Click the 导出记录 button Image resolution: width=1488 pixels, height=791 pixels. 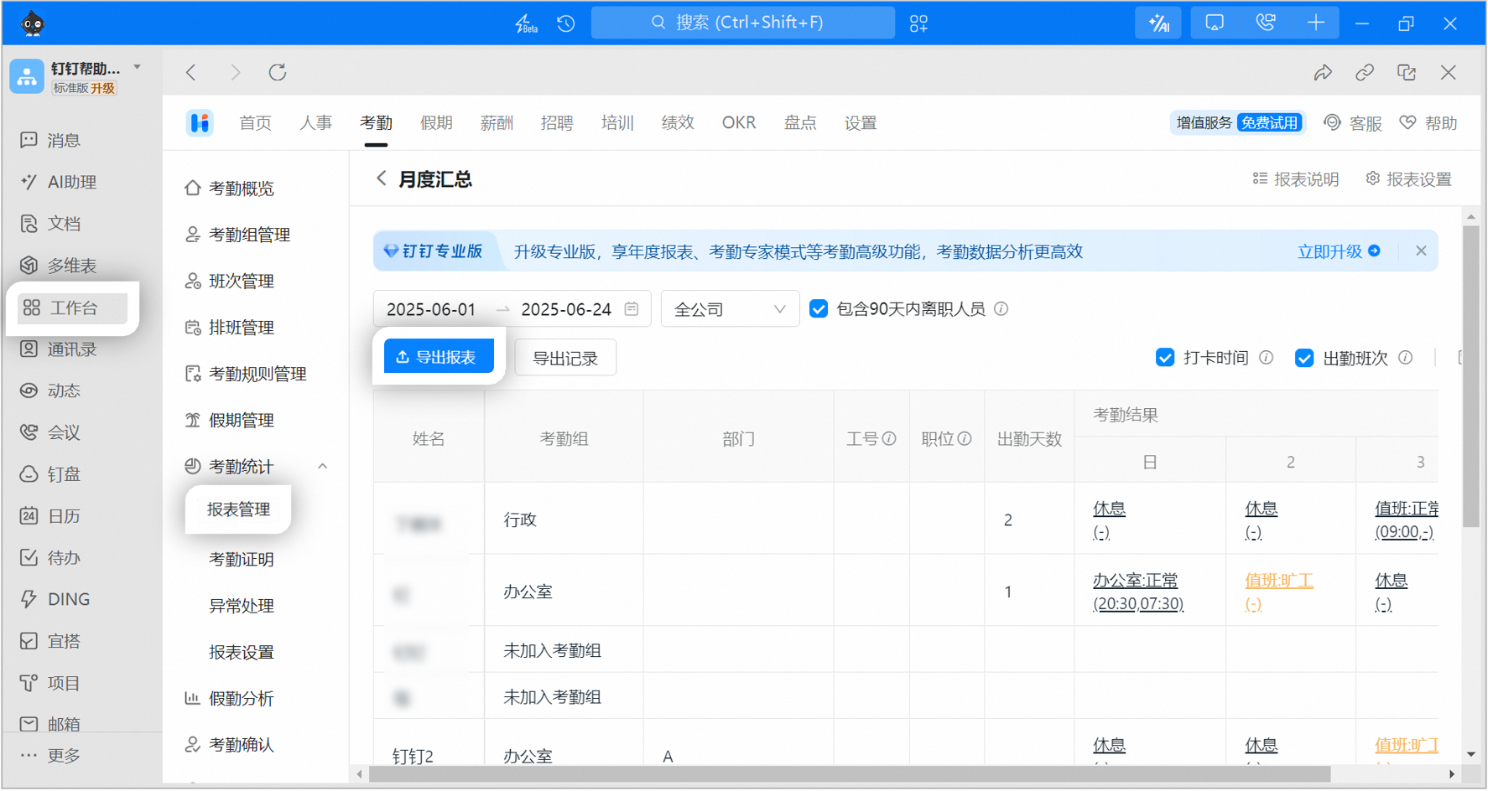pyautogui.click(x=565, y=359)
